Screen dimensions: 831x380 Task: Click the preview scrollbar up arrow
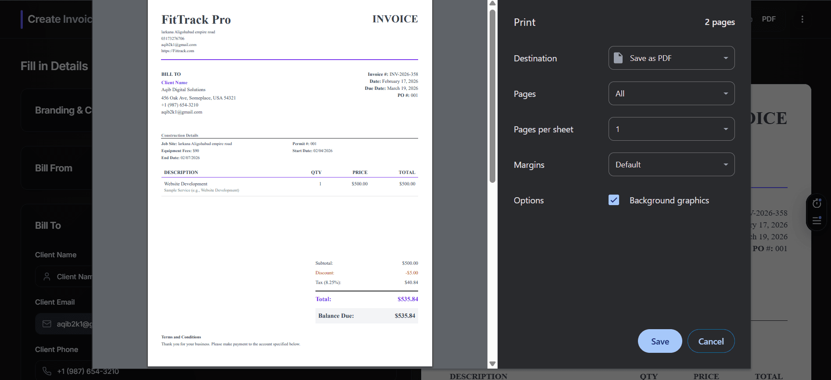click(492, 3)
